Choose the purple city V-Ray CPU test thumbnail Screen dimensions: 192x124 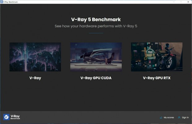(x=35, y=57)
